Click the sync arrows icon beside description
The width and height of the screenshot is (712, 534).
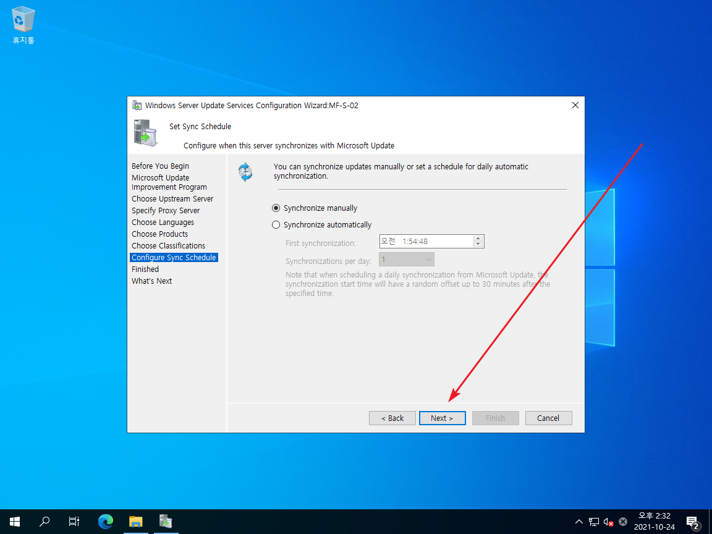tap(245, 172)
